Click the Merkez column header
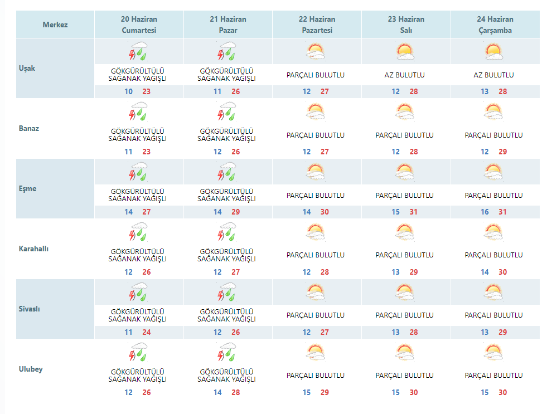Screen dimensions: 547x414 tap(55, 25)
